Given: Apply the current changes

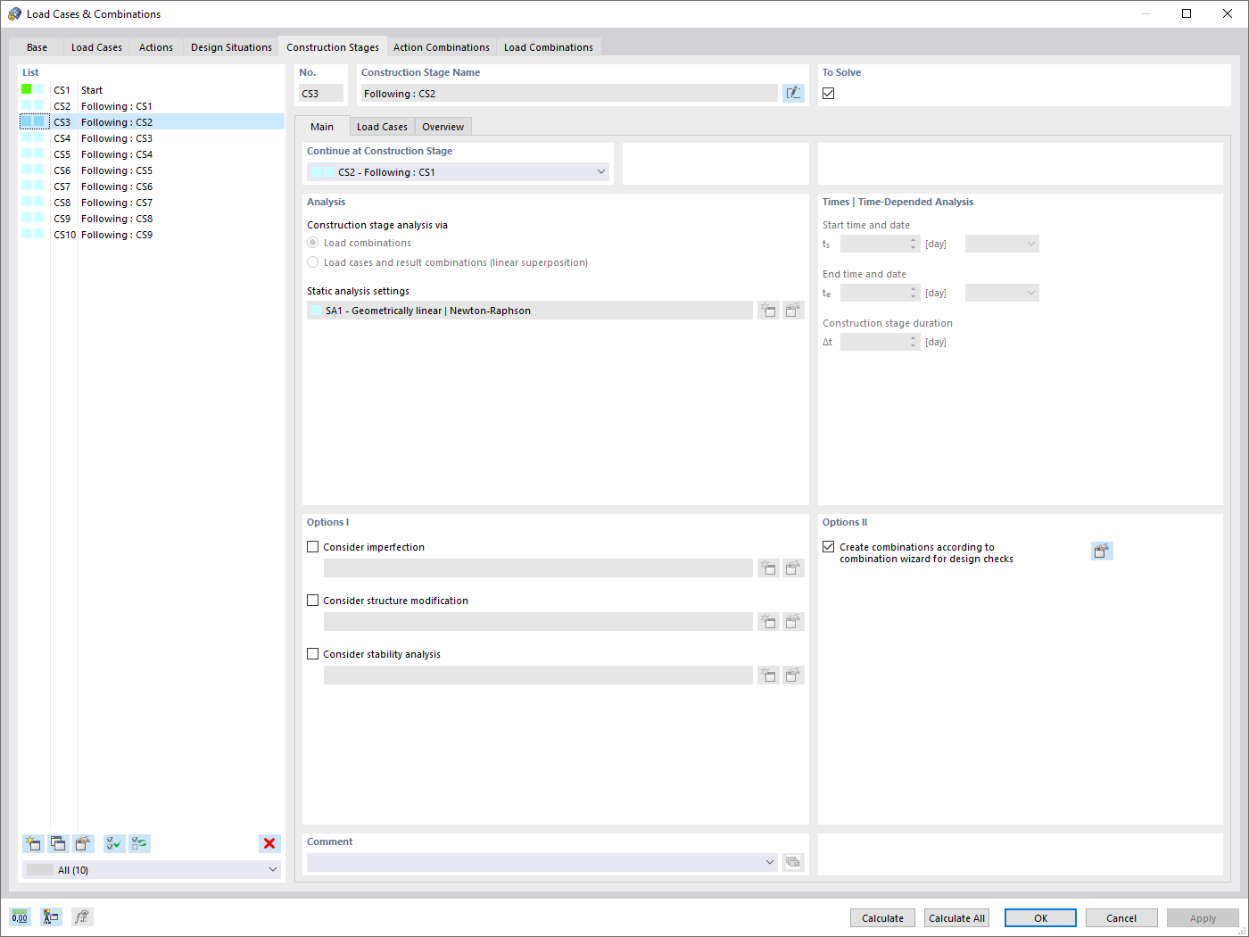Looking at the screenshot, I should point(1203,917).
